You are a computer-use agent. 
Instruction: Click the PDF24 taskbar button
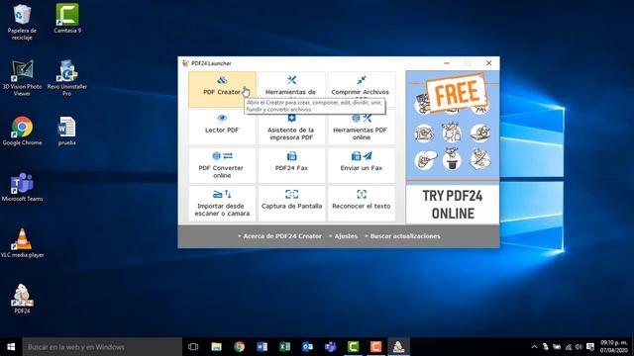click(398, 347)
